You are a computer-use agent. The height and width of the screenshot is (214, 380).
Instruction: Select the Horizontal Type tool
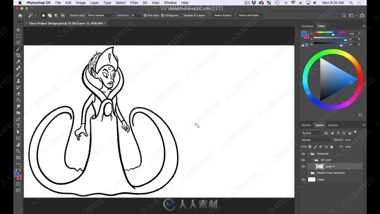pyautogui.click(x=18, y=126)
